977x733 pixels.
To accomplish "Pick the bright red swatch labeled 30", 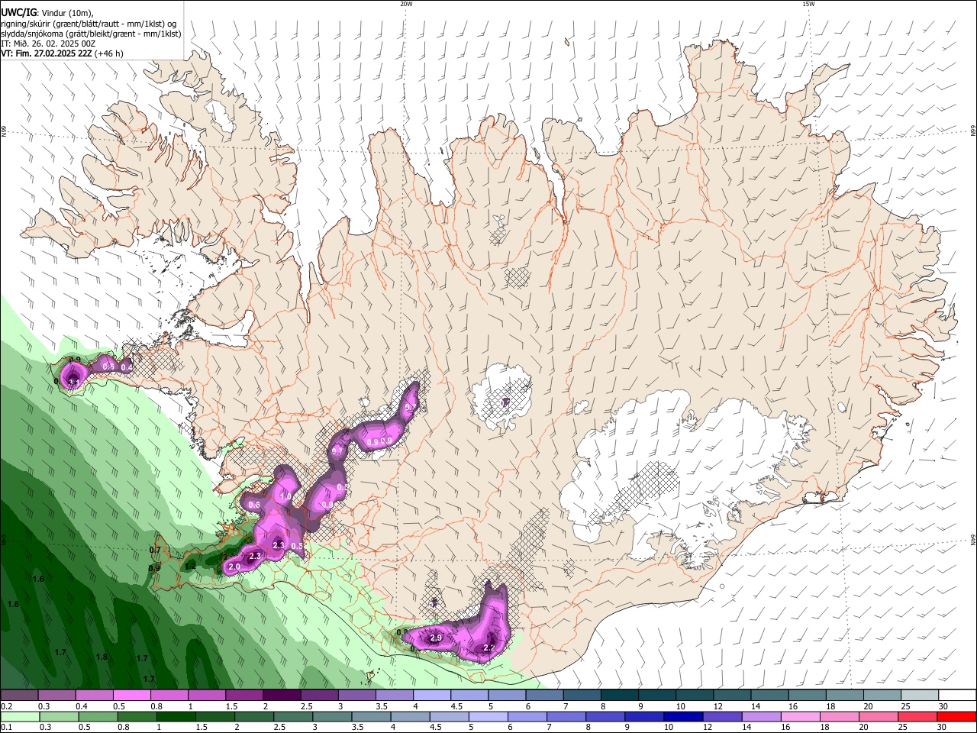I will [956, 716].
